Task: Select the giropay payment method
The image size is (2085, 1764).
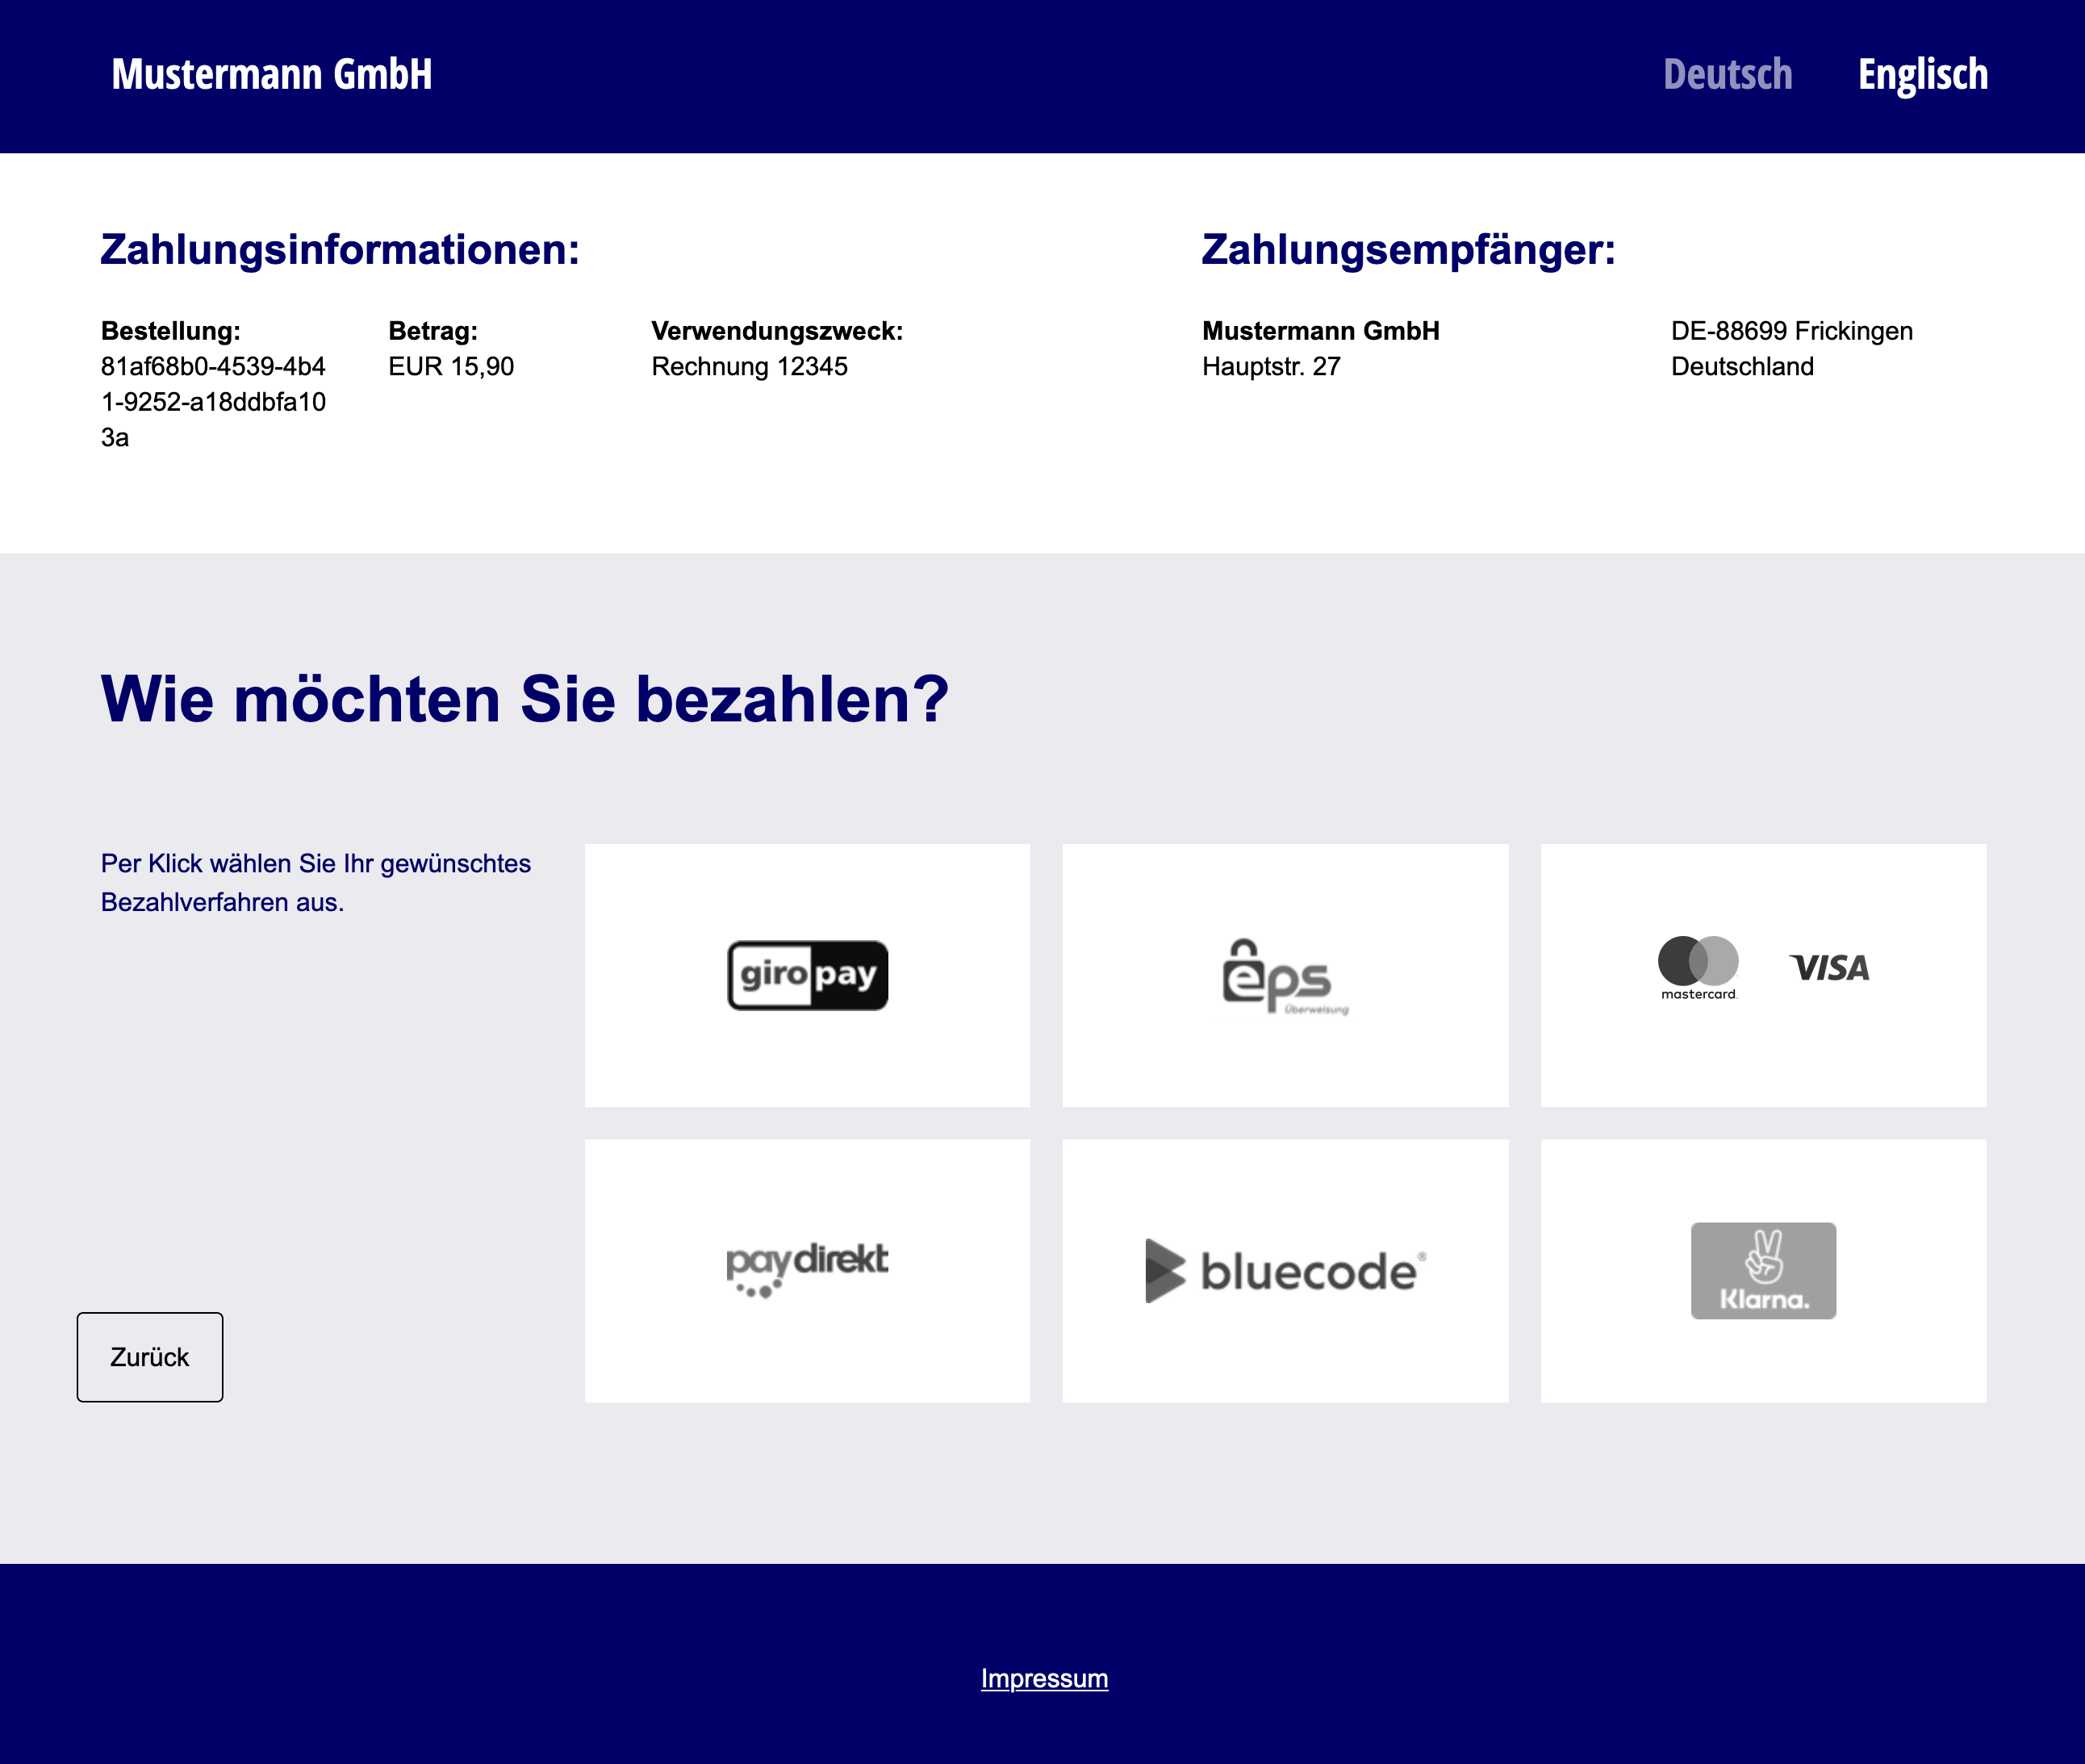Action: click(806, 975)
